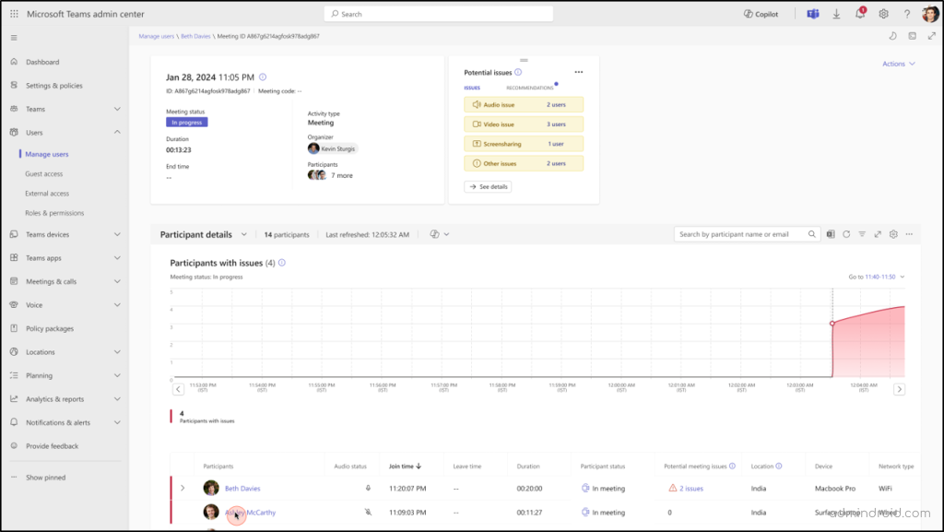The height and width of the screenshot is (532, 944).
Task: Collapse the left navigation with hamburger icon
Action: click(x=13, y=38)
